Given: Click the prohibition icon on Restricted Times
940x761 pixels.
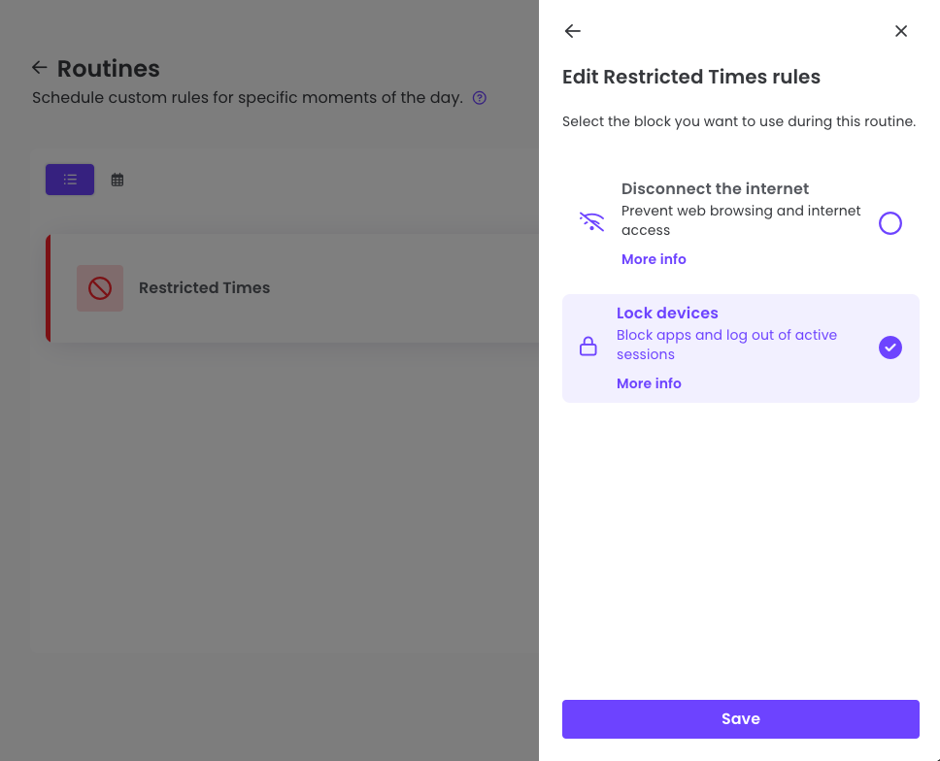Looking at the screenshot, I should pos(99,287).
